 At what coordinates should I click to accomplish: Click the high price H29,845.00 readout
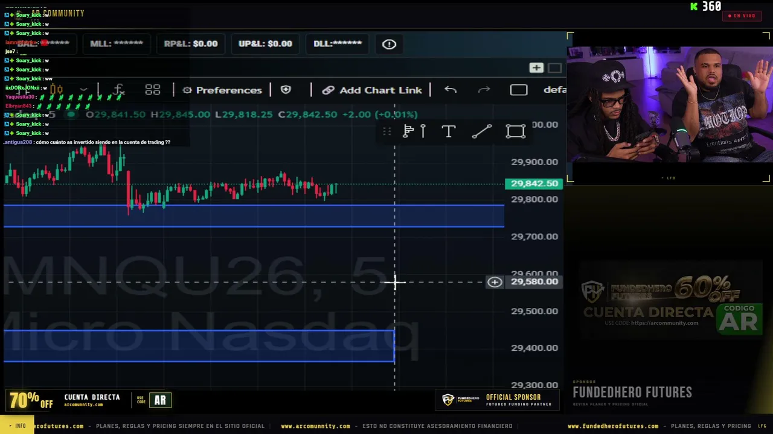(x=181, y=115)
